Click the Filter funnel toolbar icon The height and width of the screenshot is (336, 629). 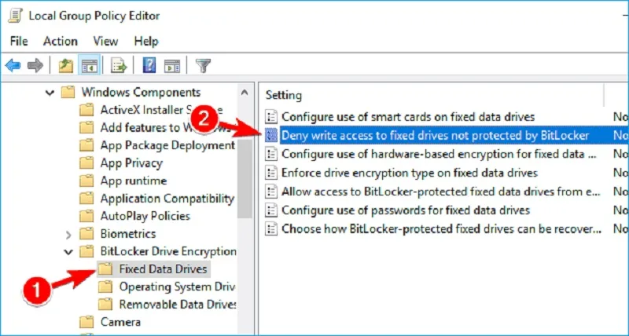pyautogui.click(x=203, y=65)
